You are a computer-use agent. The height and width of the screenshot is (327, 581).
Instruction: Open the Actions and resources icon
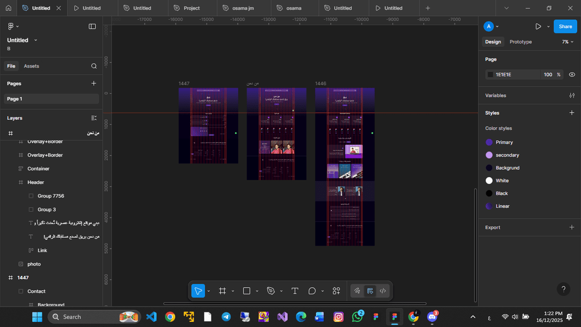click(336, 291)
